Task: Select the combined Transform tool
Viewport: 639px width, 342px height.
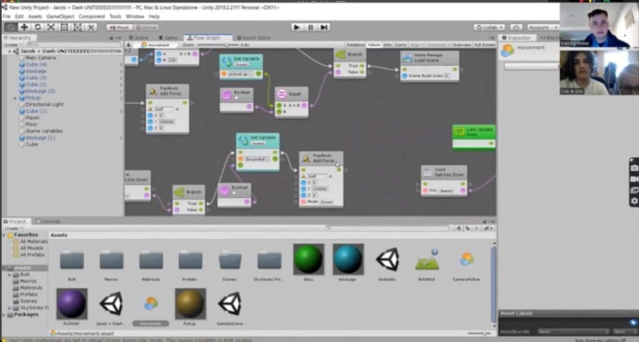Action: tap(77, 27)
